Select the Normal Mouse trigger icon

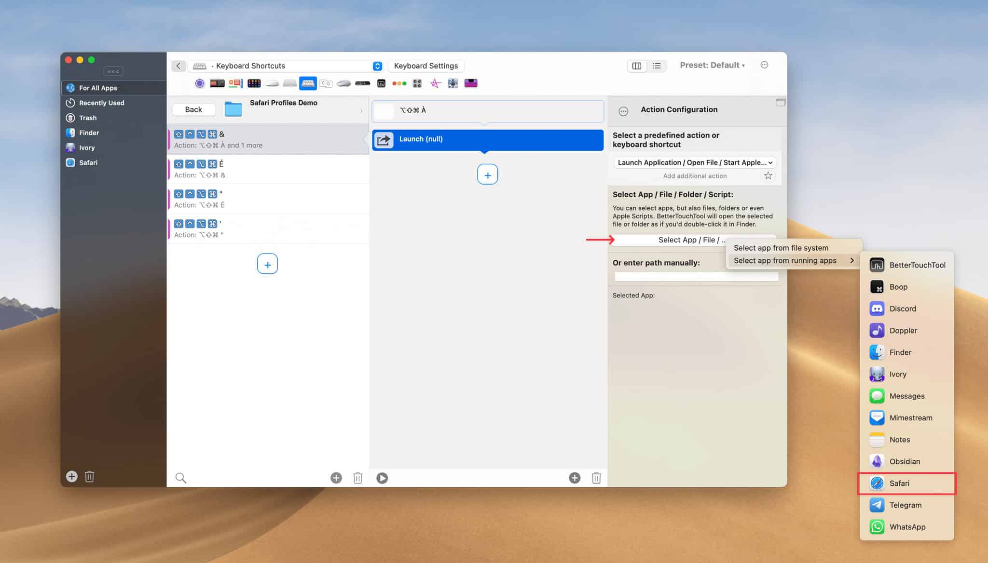[x=344, y=83]
